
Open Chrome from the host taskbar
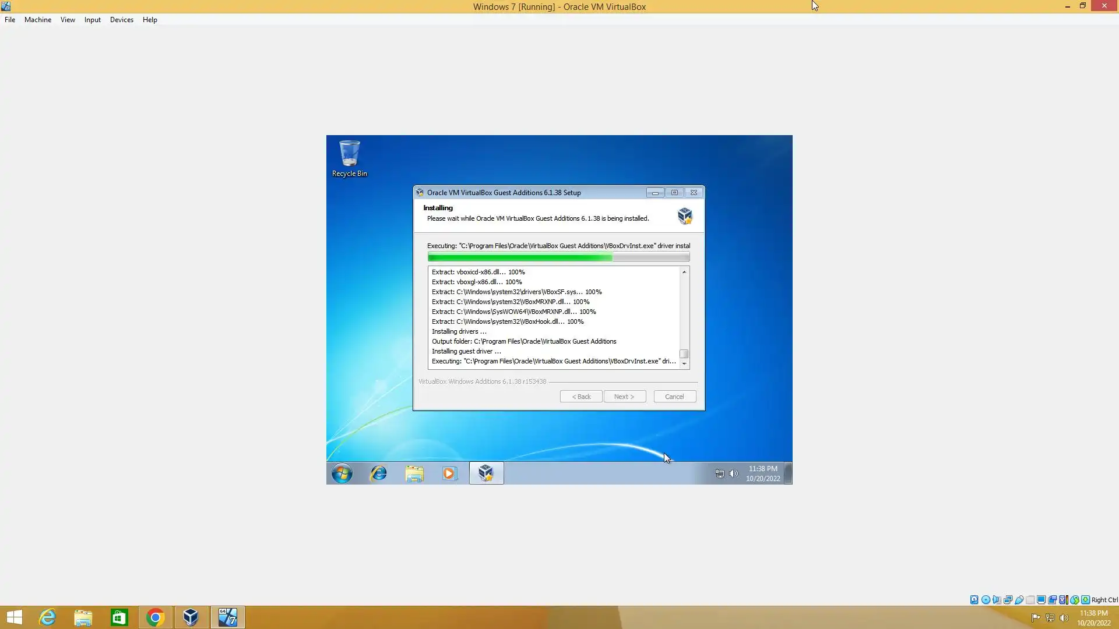tap(155, 617)
